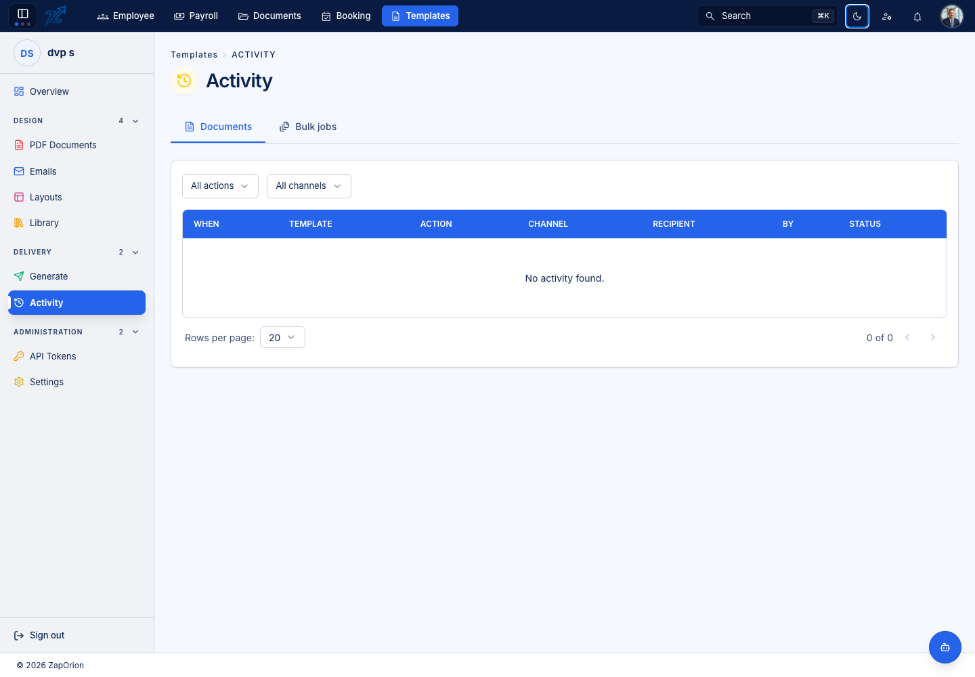
Task: Open Settings in the sidebar
Action: (x=77, y=382)
